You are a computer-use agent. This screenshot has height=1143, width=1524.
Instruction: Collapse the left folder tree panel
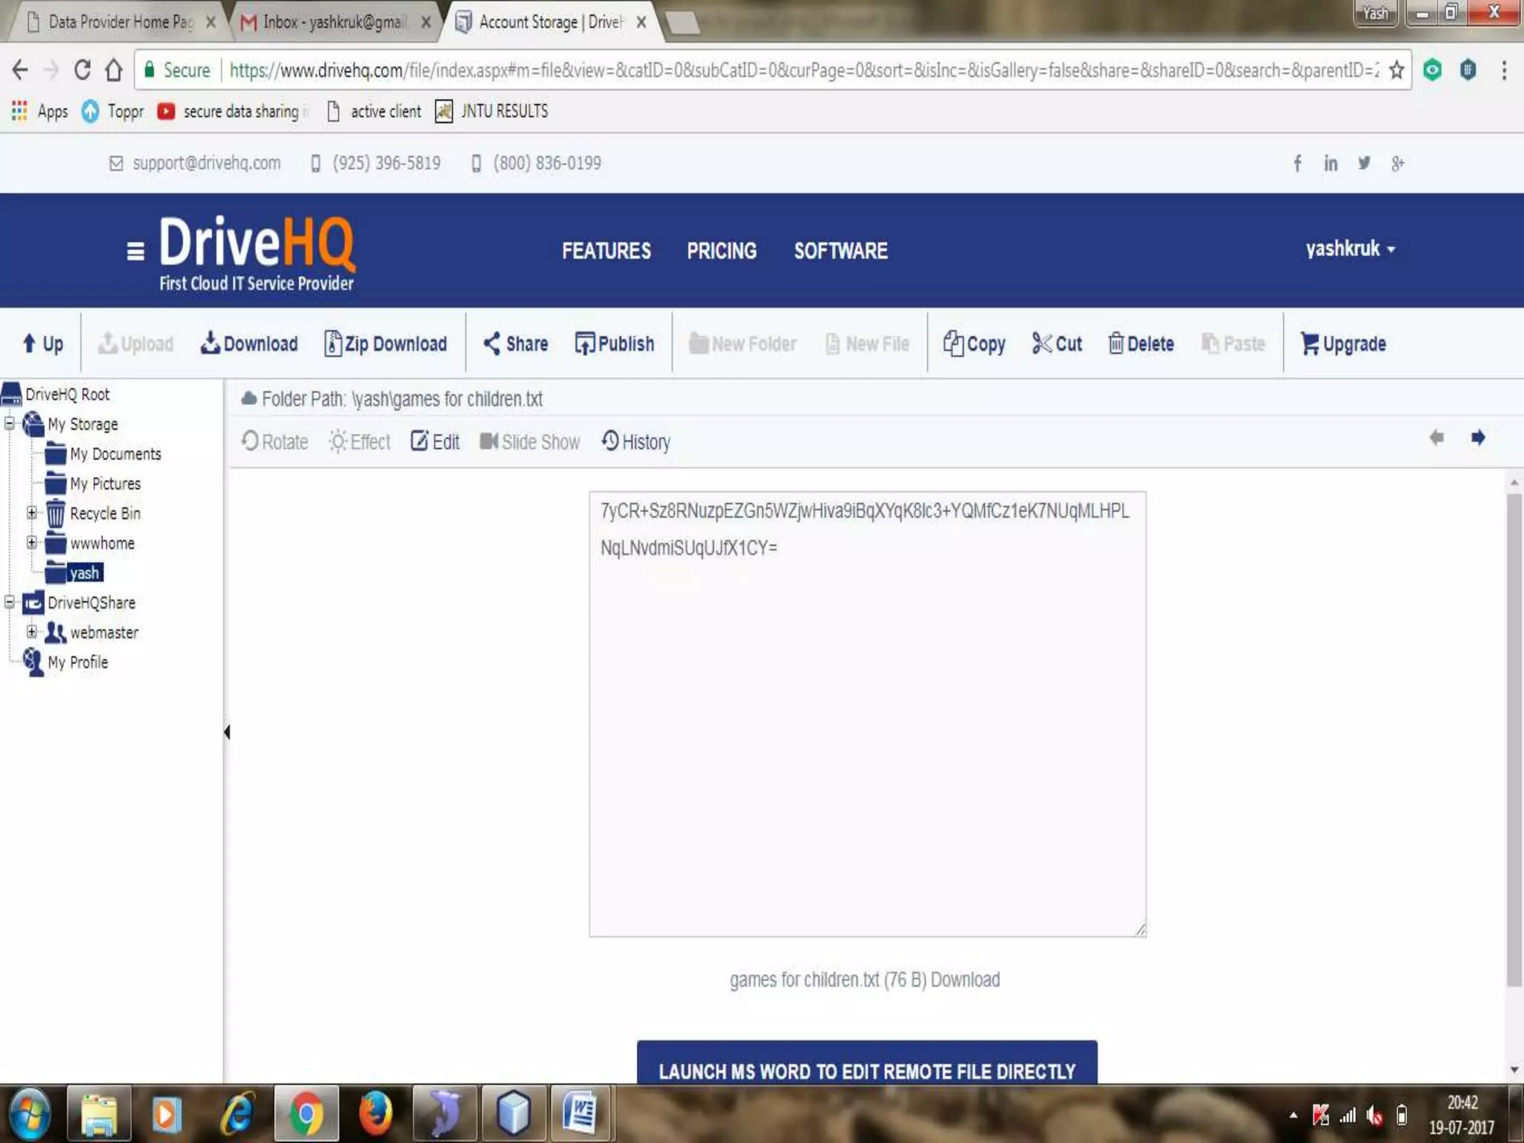227,732
